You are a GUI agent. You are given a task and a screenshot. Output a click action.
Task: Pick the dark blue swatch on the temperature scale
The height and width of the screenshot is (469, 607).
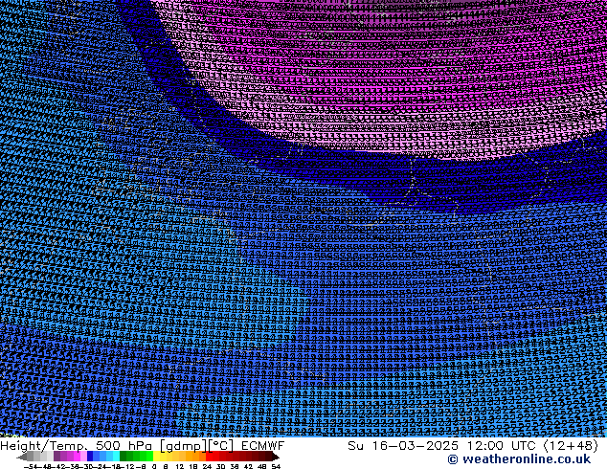(x=90, y=456)
